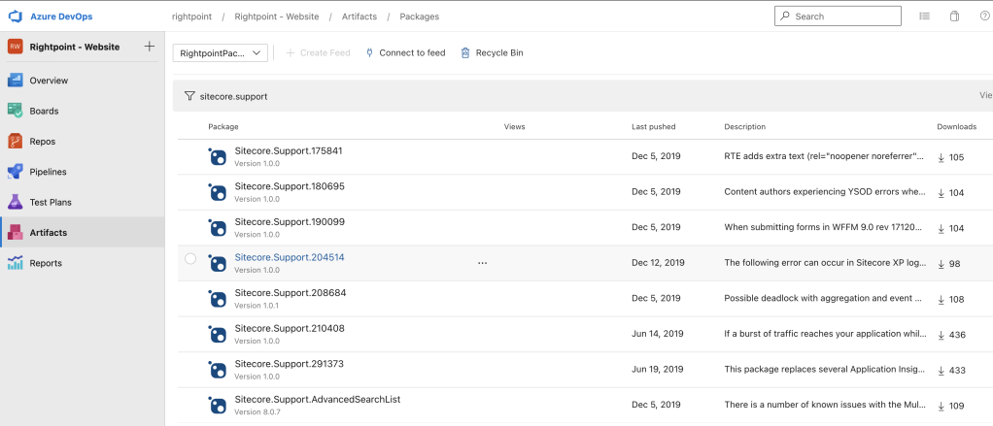Open the Recycle Bin
The height and width of the screenshot is (426, 993).
(x=492, y=53)
